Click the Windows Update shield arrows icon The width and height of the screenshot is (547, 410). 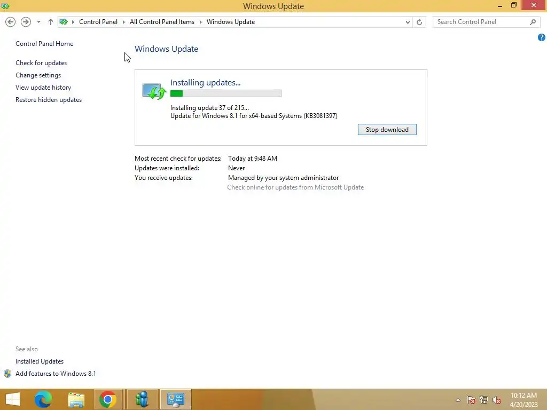154,91
